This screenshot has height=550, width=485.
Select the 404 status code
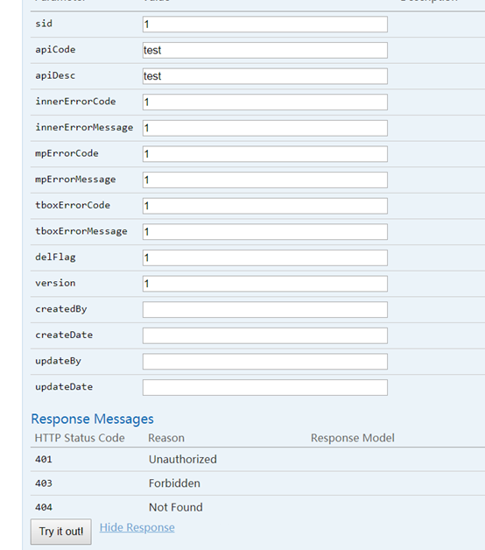pos(44,507)
